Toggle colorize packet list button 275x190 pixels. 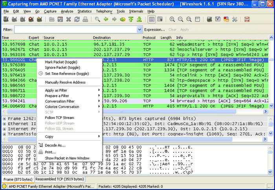pos(152,19)
